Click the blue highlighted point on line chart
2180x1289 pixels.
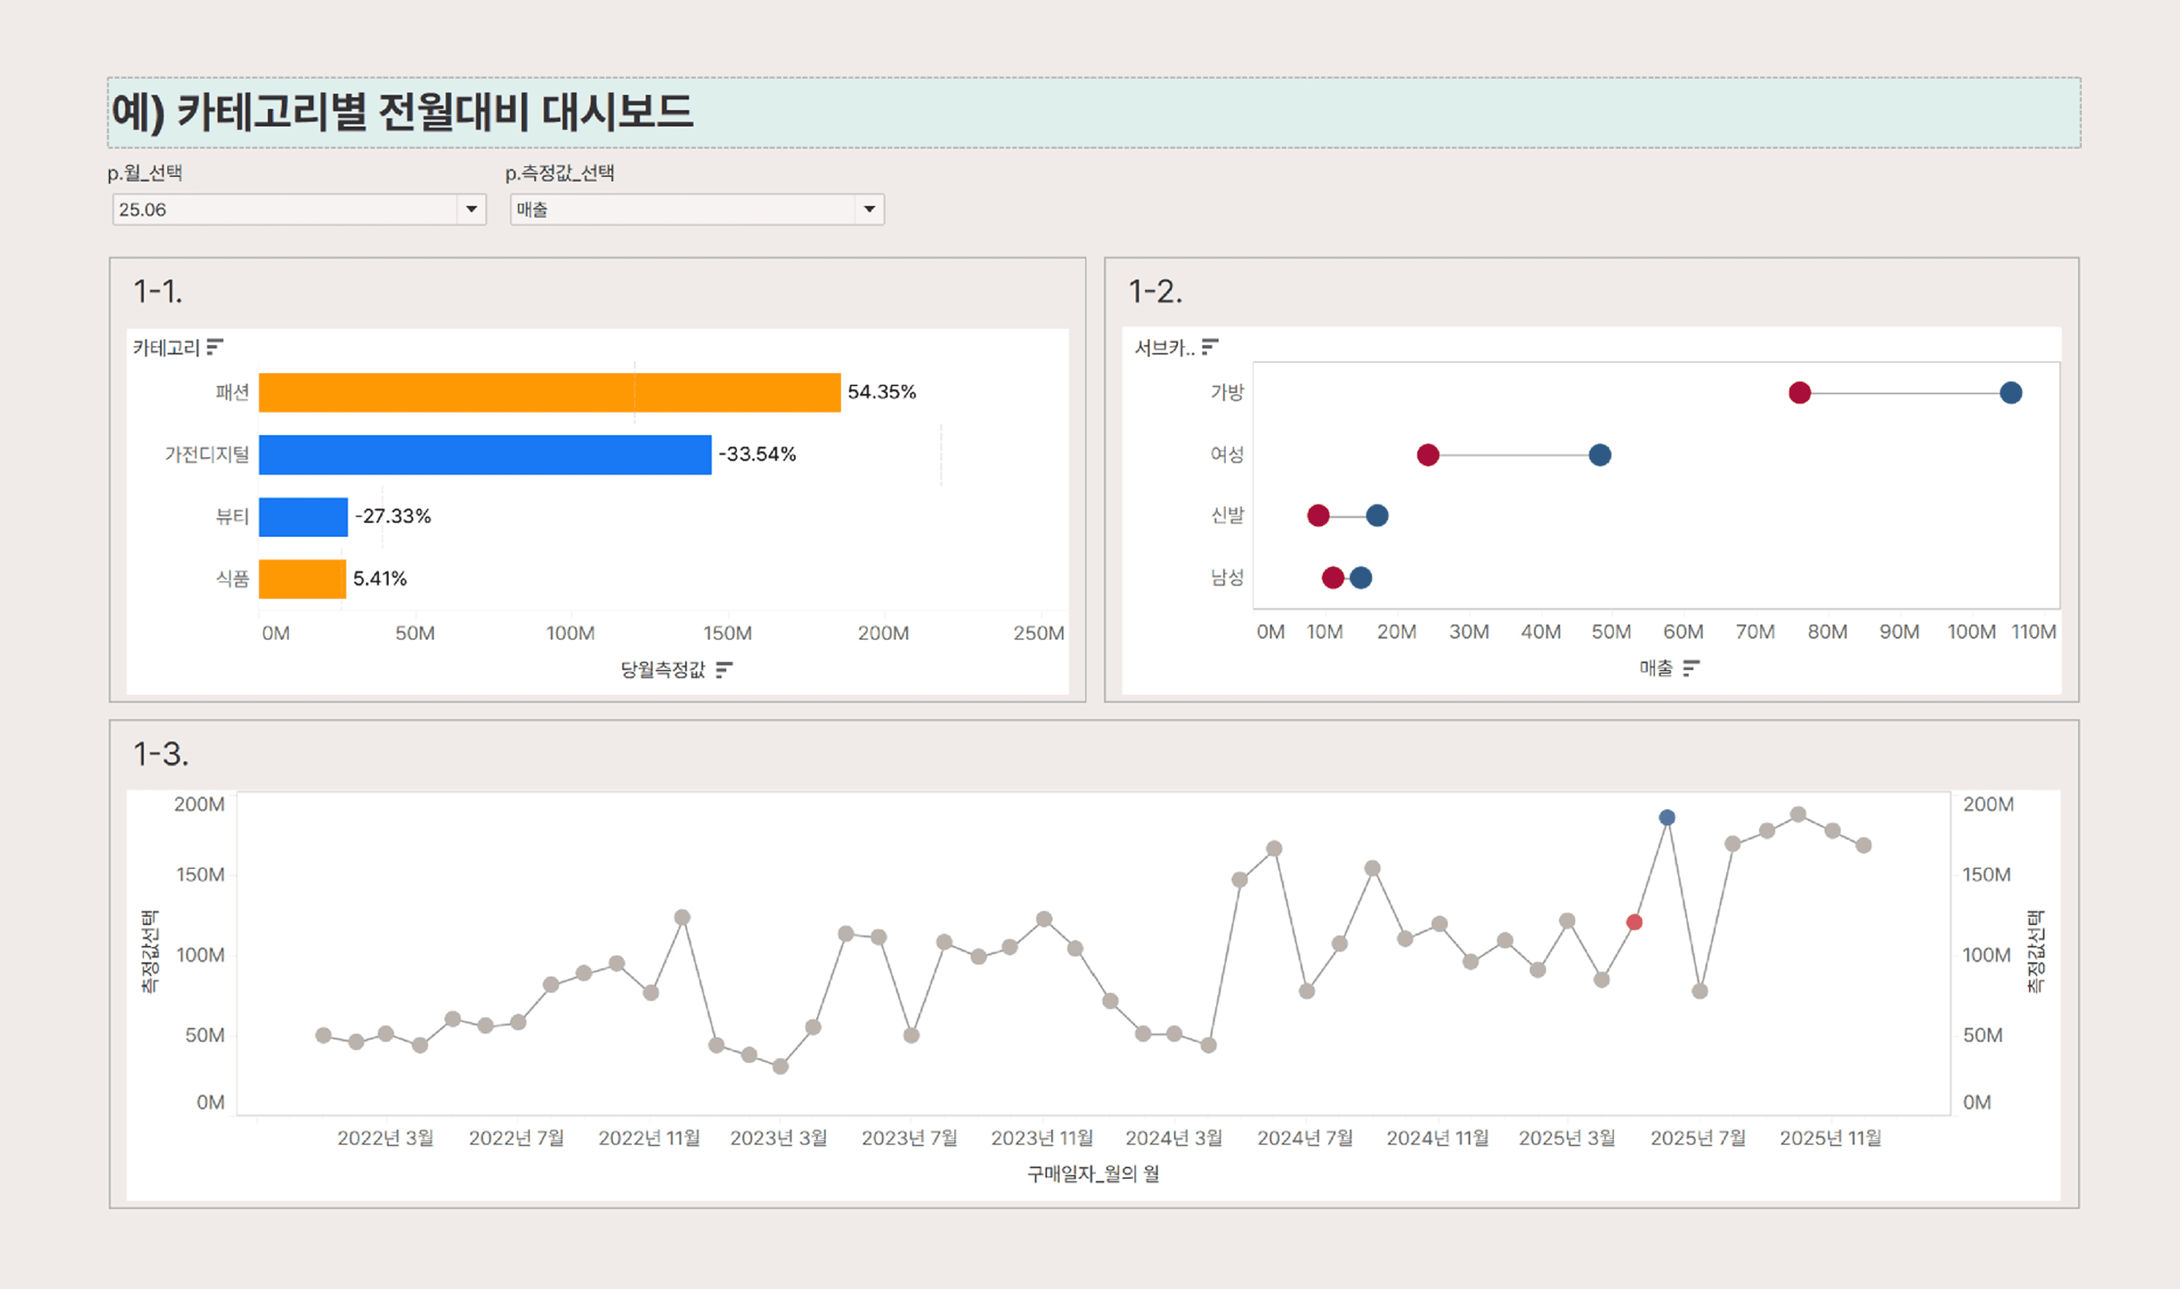pyautogui.click(x=1667, y=817)
